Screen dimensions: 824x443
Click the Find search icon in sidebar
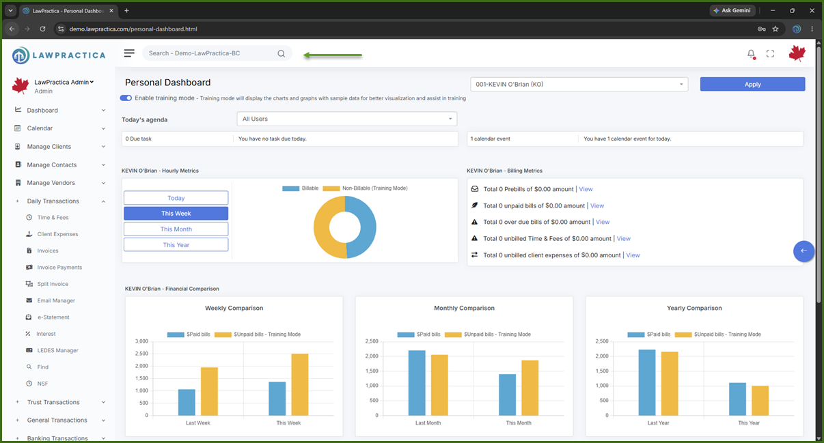coord(29,367)
